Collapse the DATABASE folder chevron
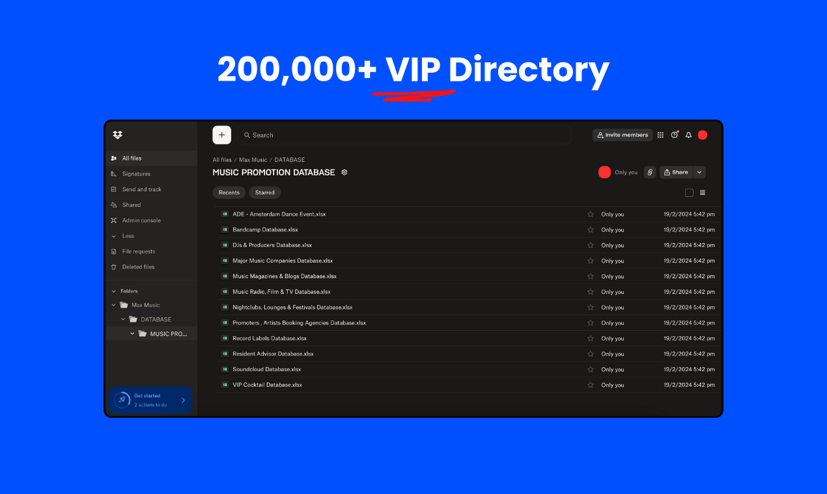Viewport: 827px width, 494px height. click(123, 319)
